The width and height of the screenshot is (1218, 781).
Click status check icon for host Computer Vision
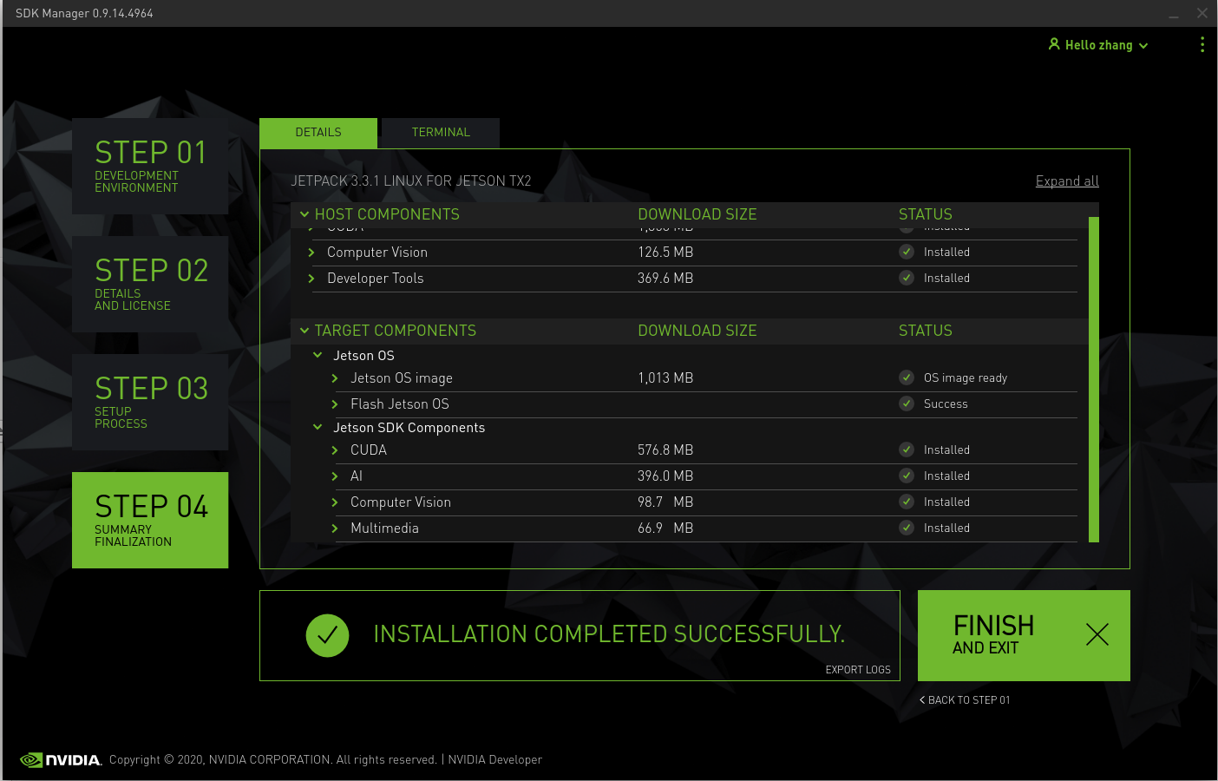(x=907, y=252)
